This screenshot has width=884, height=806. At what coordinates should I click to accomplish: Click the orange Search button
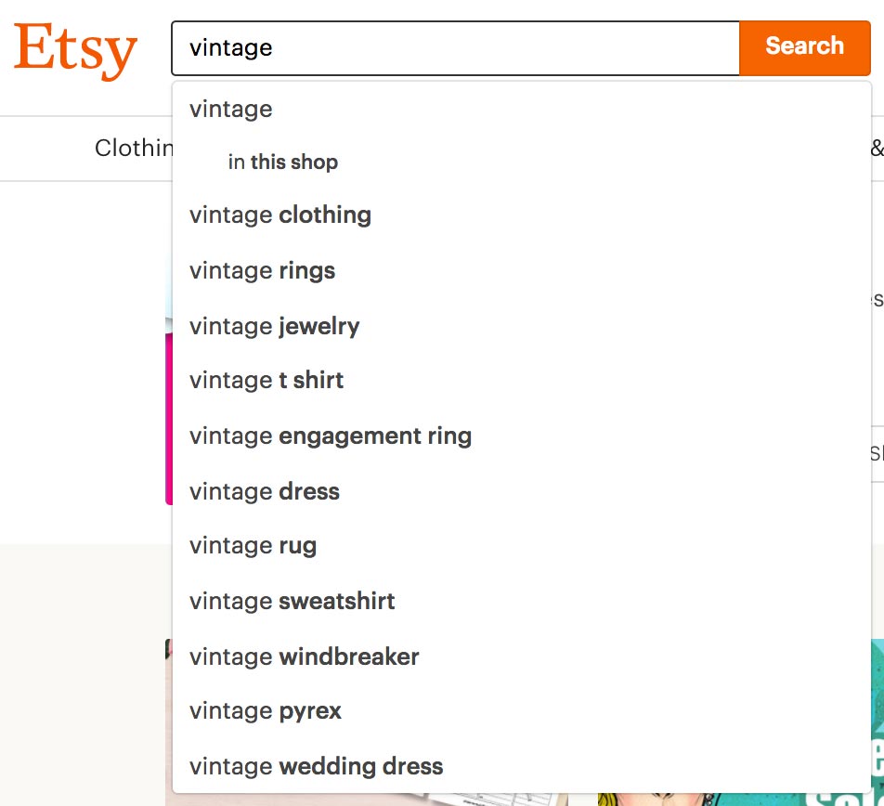[x=804, y=48]
